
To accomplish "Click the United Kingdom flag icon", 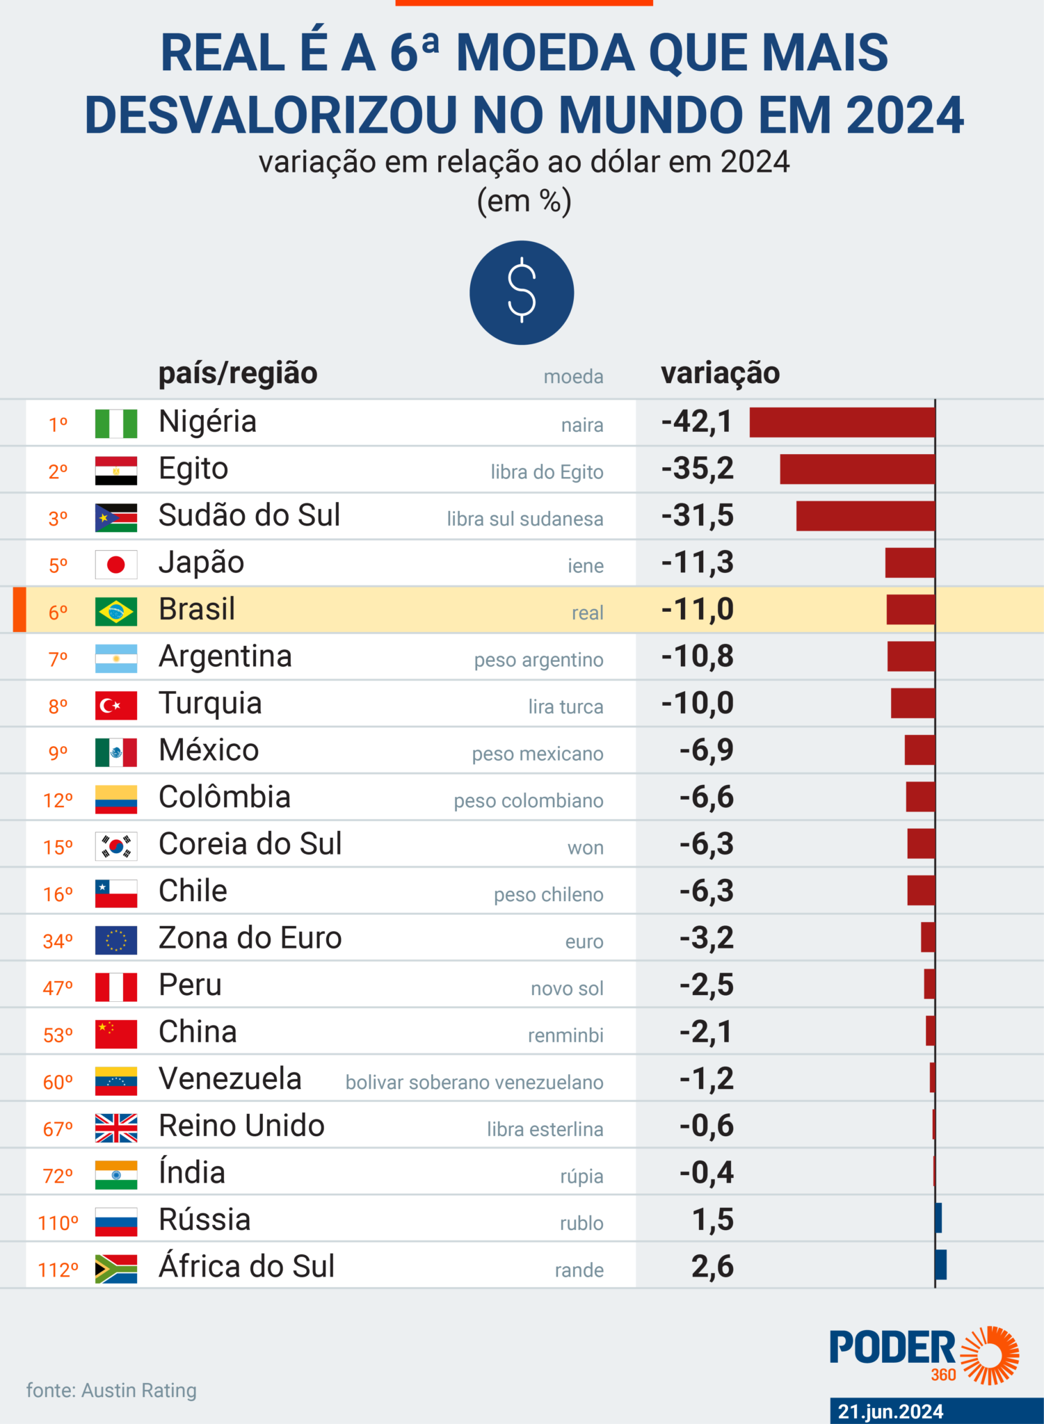I will [116, 1128].
